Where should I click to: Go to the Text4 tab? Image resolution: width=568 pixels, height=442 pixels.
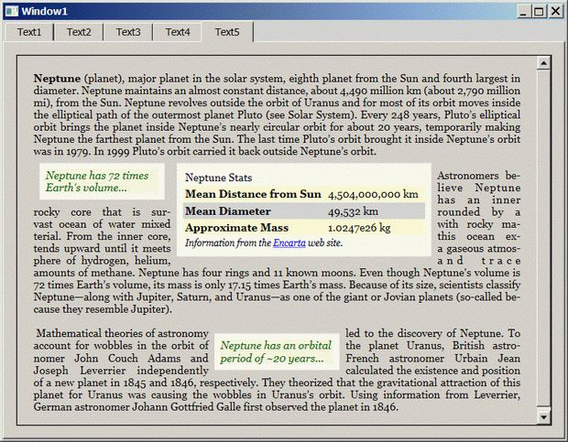click(178, 32)
